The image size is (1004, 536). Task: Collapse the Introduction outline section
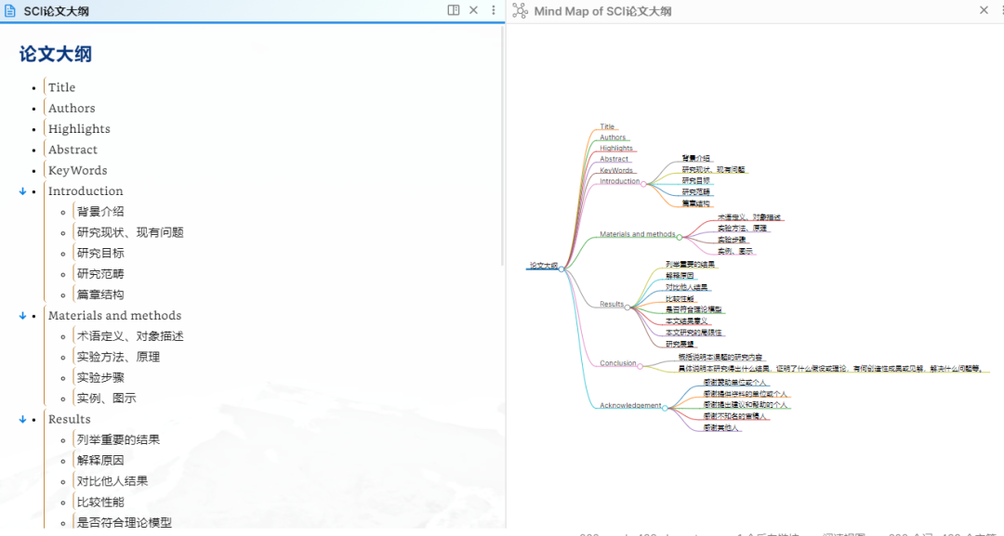22,191
